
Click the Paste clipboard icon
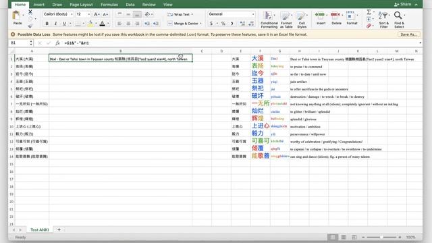(16, 16)
